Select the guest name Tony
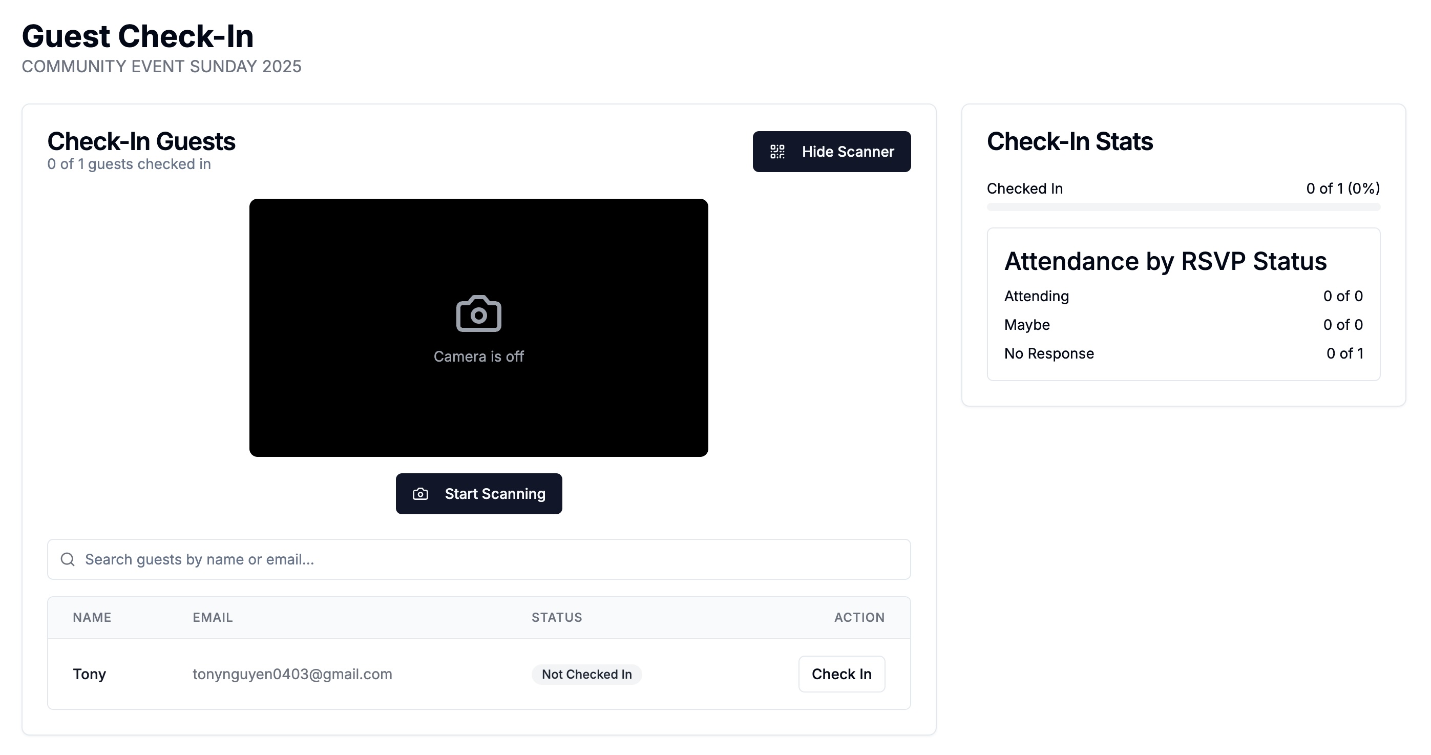This screenshot has width=1431, height=755. [x=90, y=674]
